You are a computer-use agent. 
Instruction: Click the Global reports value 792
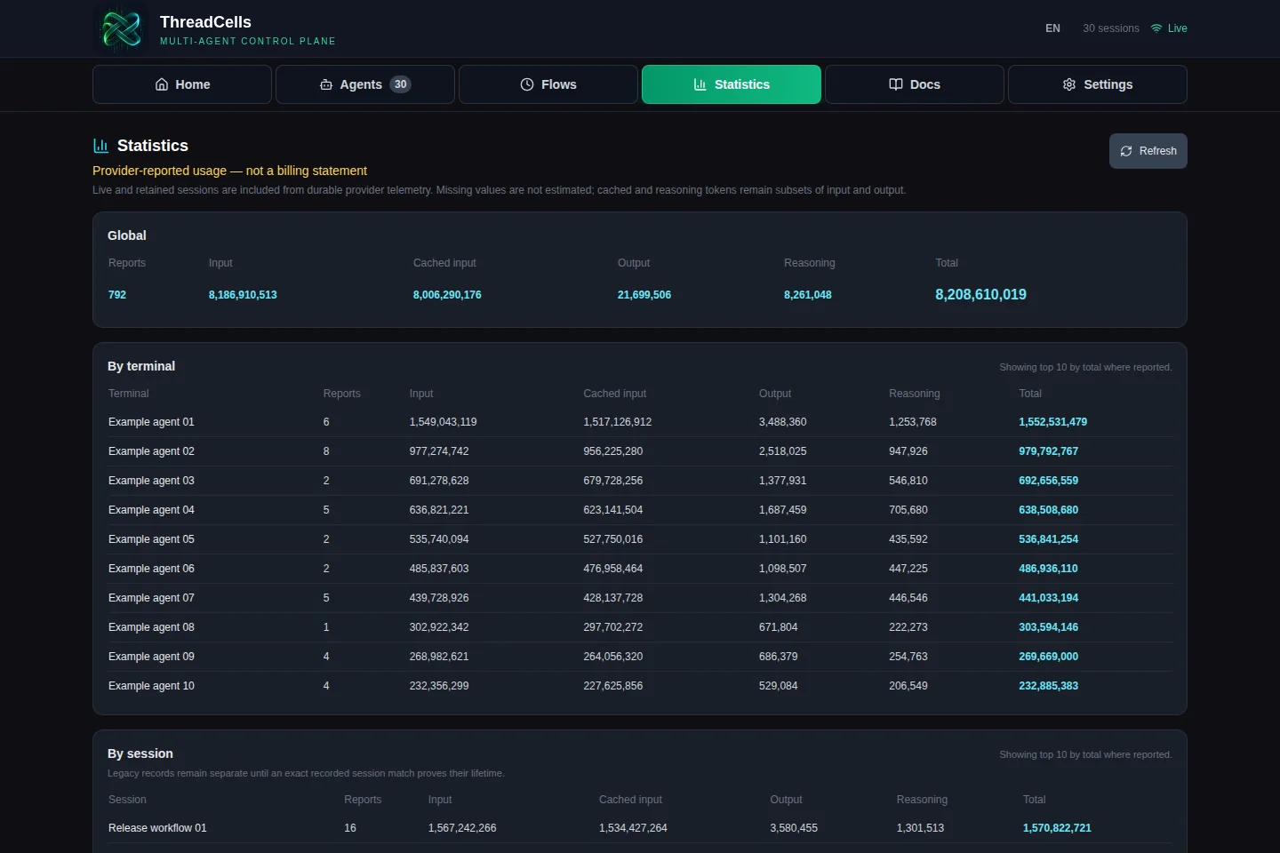tap(117, 295)
